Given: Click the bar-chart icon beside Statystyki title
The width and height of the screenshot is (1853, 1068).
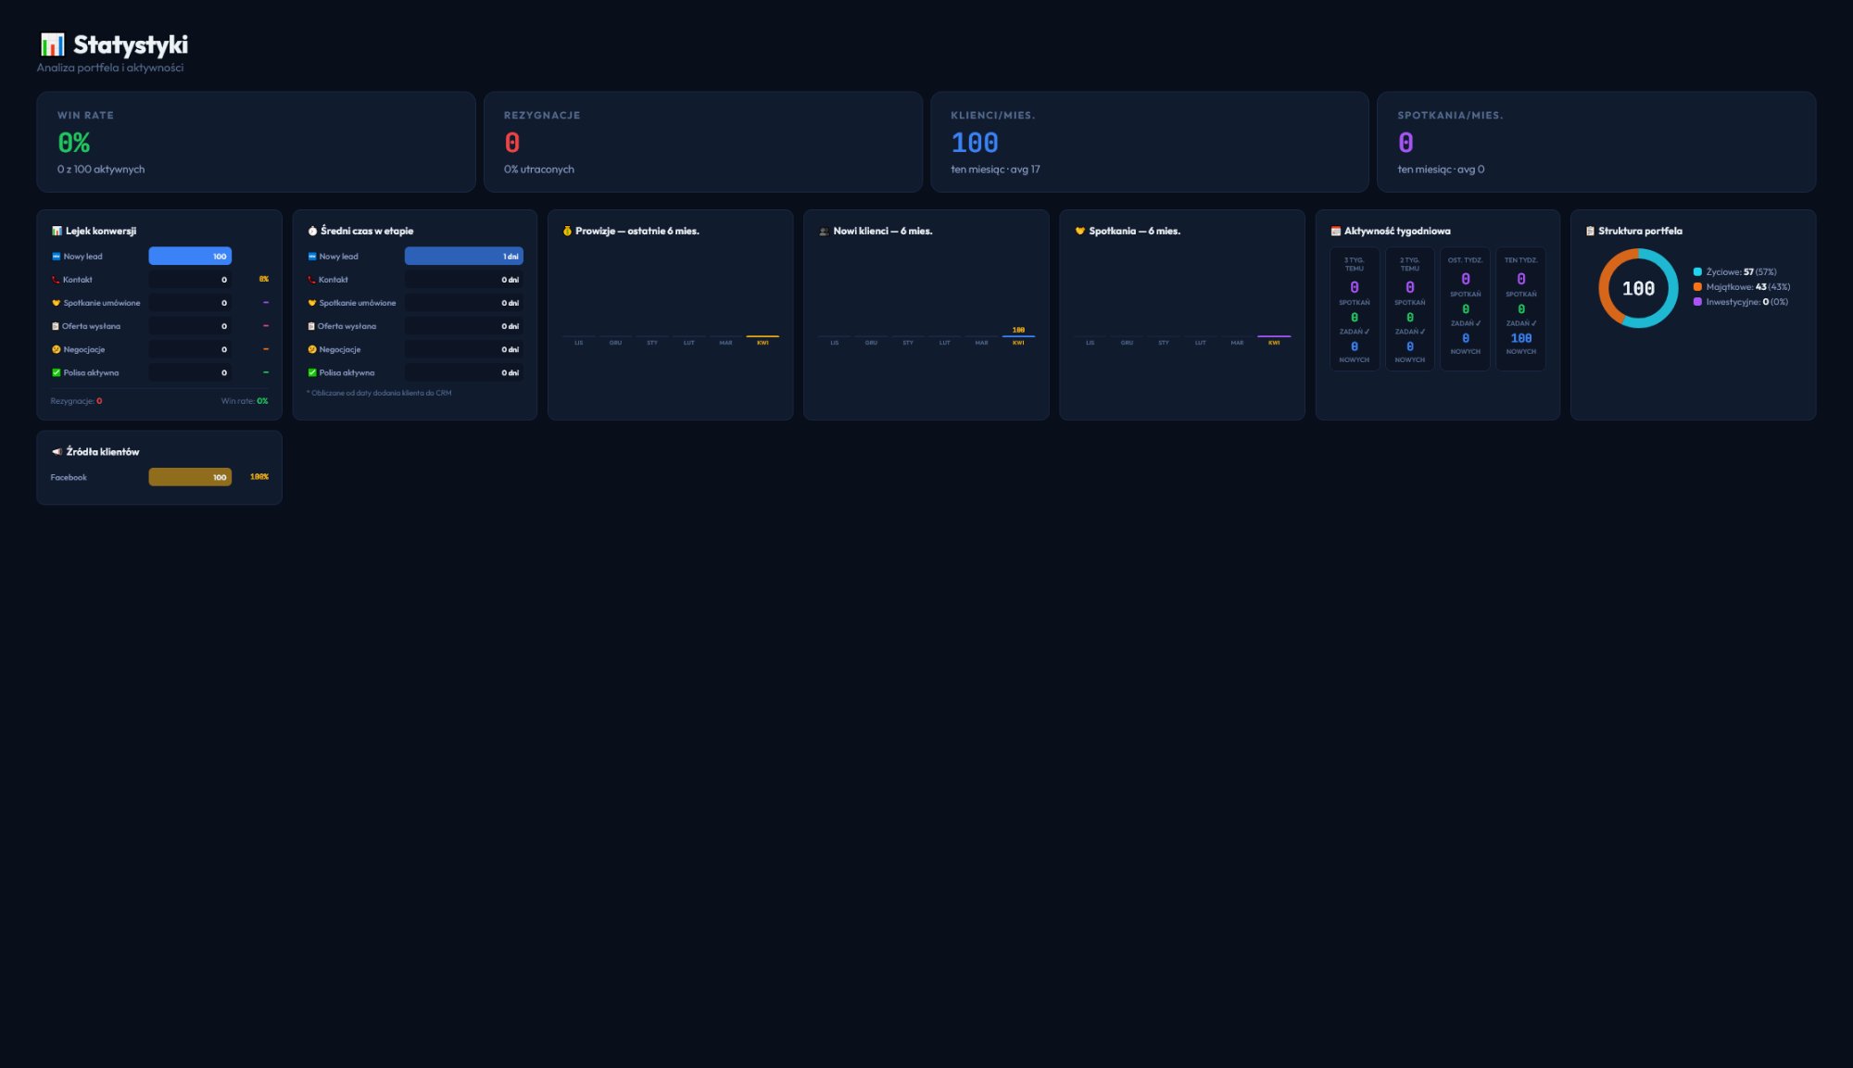Looking at the screenshot, I should click(x=51, y=43).
